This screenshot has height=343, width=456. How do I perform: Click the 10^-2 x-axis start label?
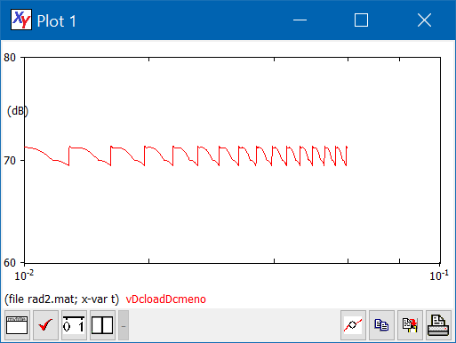click(24, 275)
